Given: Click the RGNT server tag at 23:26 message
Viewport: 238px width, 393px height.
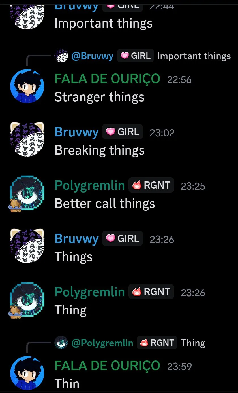Looking at the screenshot, I should 151,292.
